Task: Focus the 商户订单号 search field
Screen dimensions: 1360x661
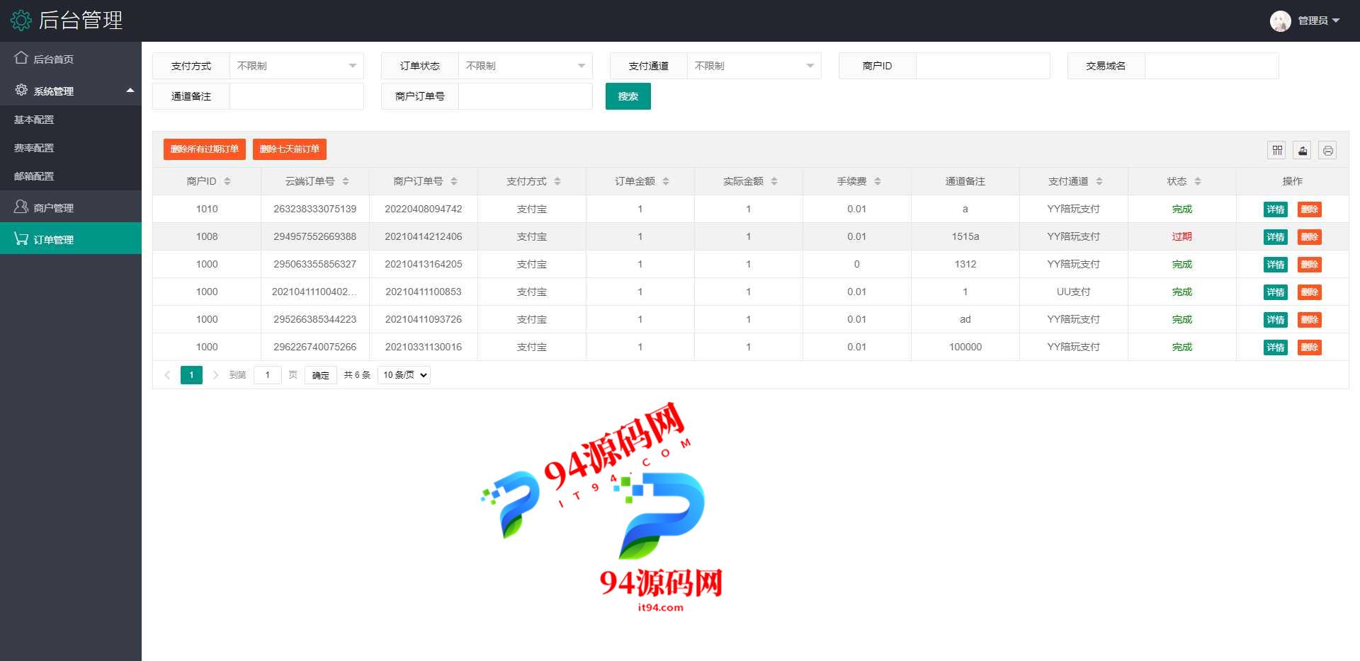Action: (x=525, y=96)
